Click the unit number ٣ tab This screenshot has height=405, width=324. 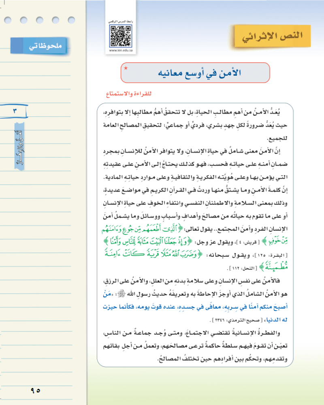pyautogui.click(x=14, y=111)
